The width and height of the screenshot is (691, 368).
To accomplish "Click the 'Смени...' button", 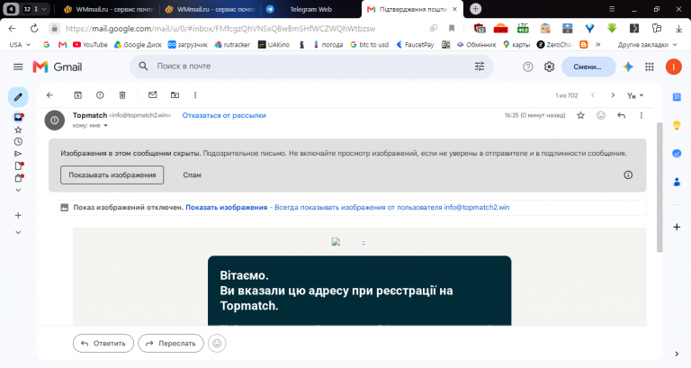I will coord(588,67).
